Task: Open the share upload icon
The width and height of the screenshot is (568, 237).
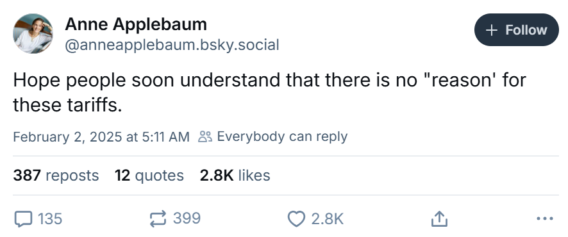Action: (x=439, y=219)
